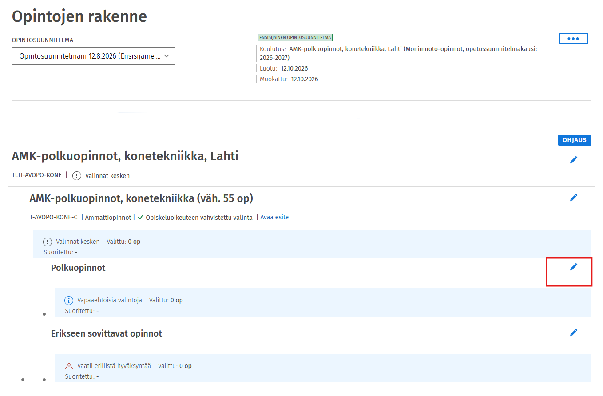
Task: Click the Ammattiopinnot label
Action: coord(108,218)
